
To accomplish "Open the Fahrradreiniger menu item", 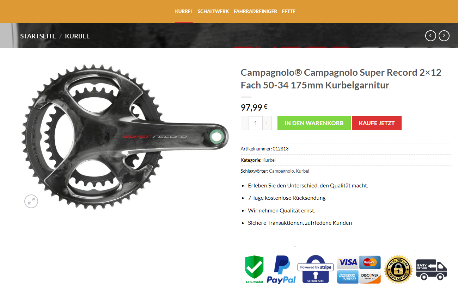I will pos(255,11).
